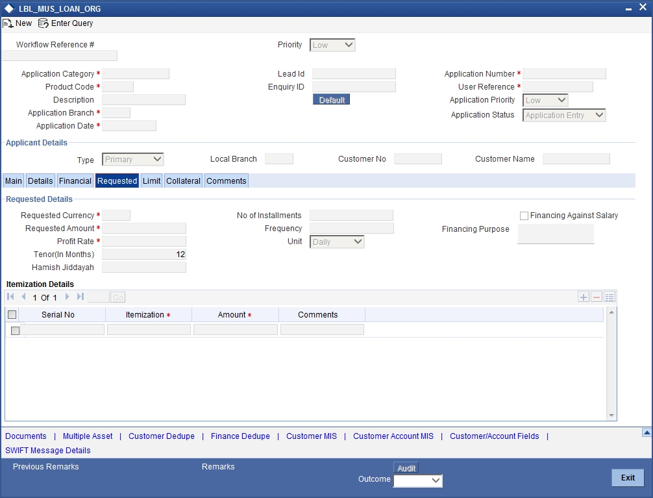
Task: Click the Amount cell in first row
Action: 236,330
